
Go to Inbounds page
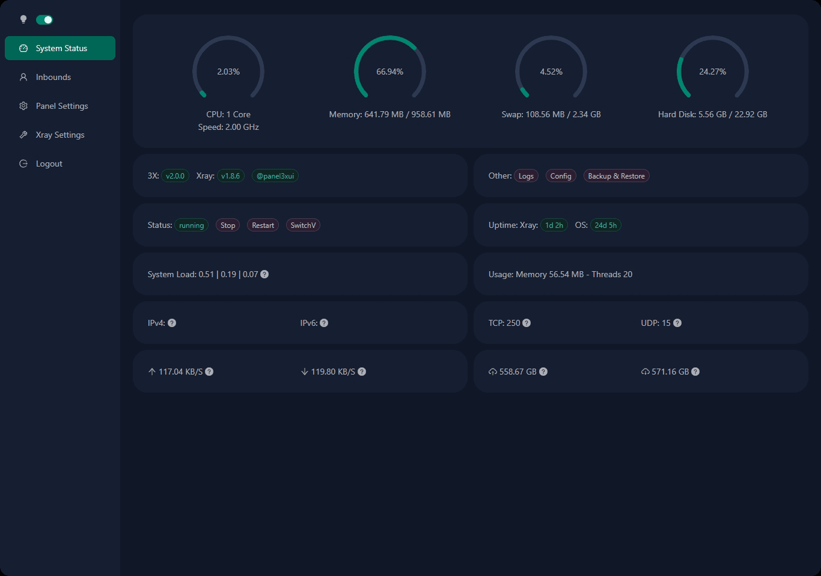tap(53, 77)
